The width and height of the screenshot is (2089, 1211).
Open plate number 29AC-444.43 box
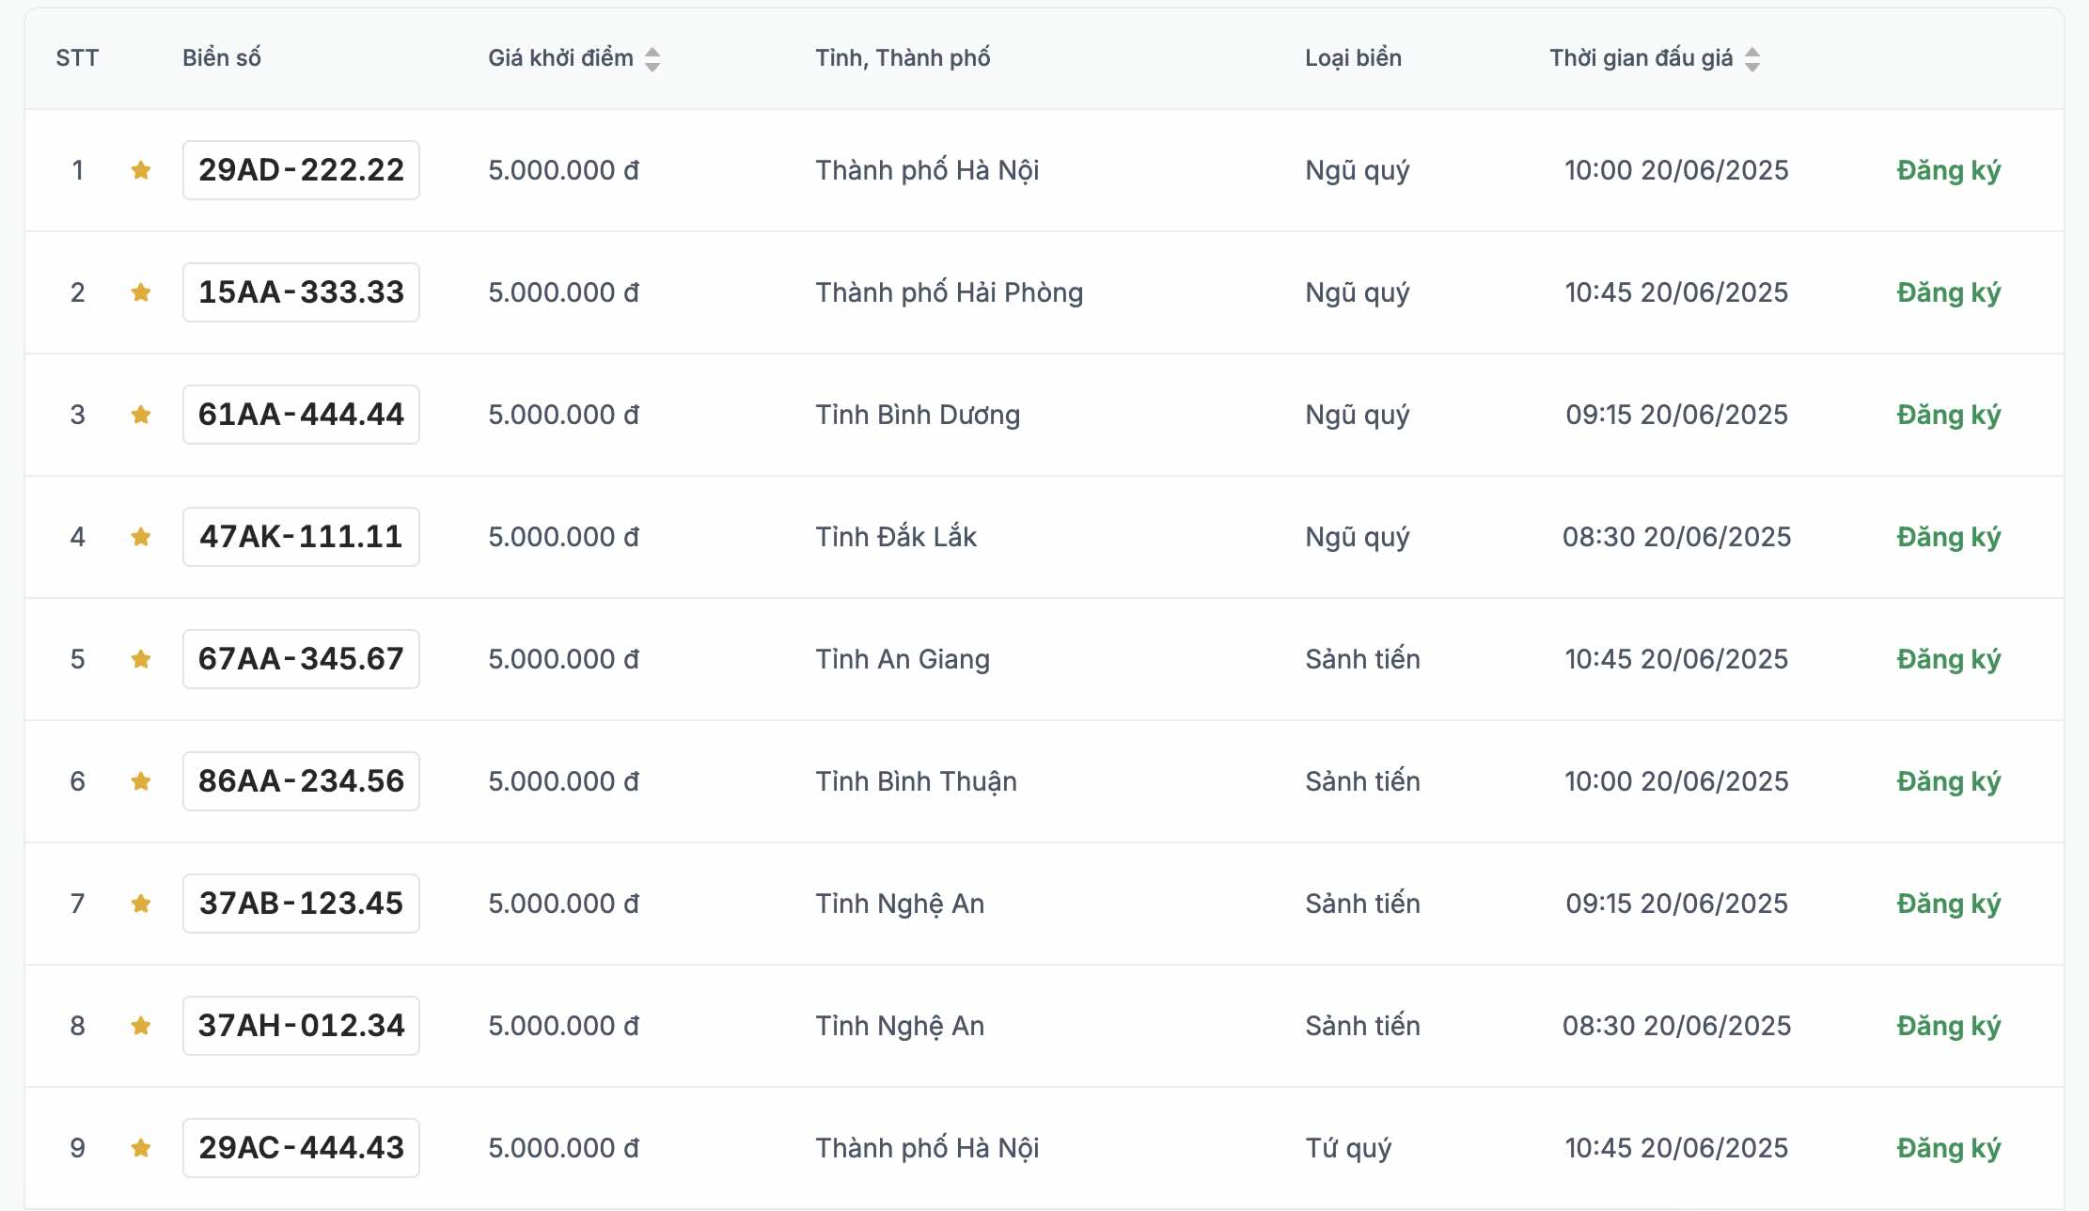(x=301, y=1148)
